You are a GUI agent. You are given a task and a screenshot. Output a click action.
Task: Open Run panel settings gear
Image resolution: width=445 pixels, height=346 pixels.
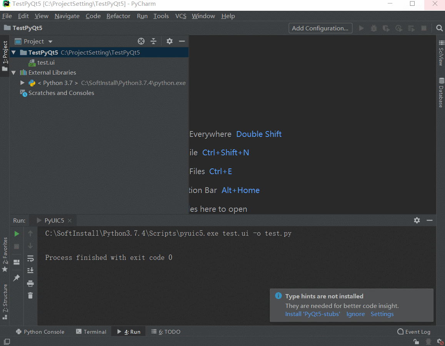pyautogui.click(x=417, y=220)
